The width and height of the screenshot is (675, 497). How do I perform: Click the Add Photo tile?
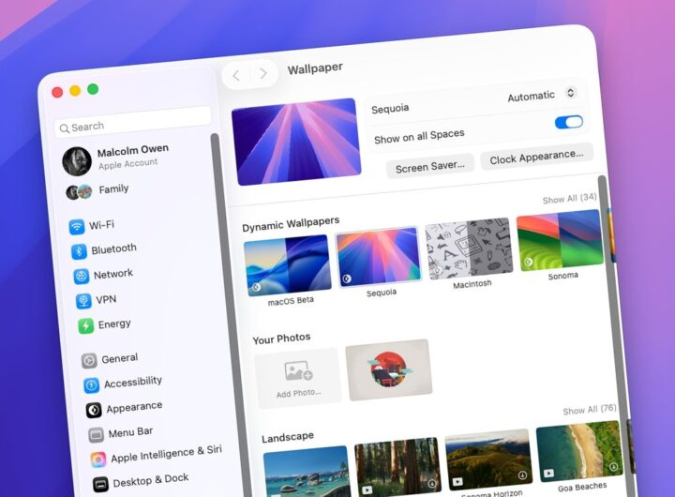click(x=298, y=378)
